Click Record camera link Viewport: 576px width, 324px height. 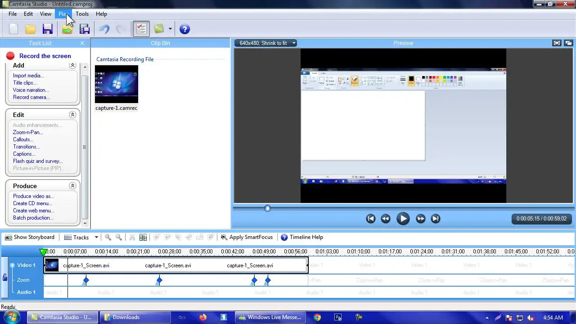click(31, 97)
